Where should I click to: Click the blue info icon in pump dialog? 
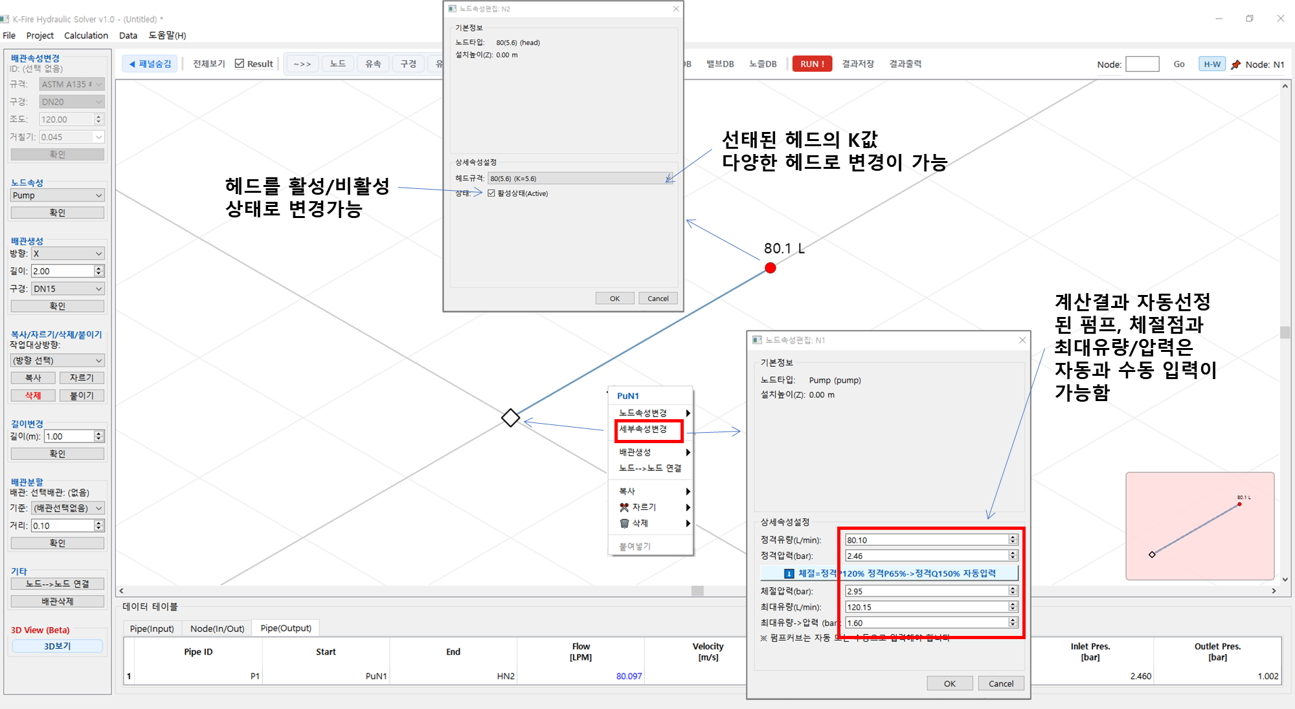pyautogui.click(x=789, y=574)
